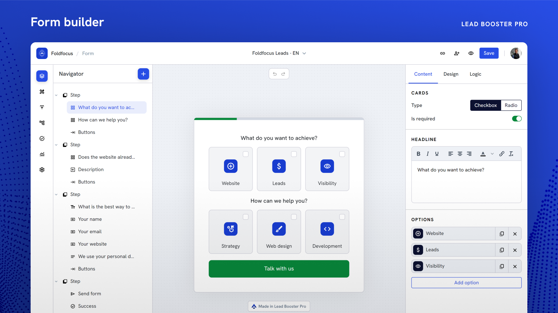Open the Navigator layers panel icon
This screenshot has height=313, width=558.
point(42,76)
